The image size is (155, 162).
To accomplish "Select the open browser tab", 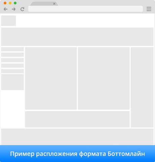I will [44, 4].
